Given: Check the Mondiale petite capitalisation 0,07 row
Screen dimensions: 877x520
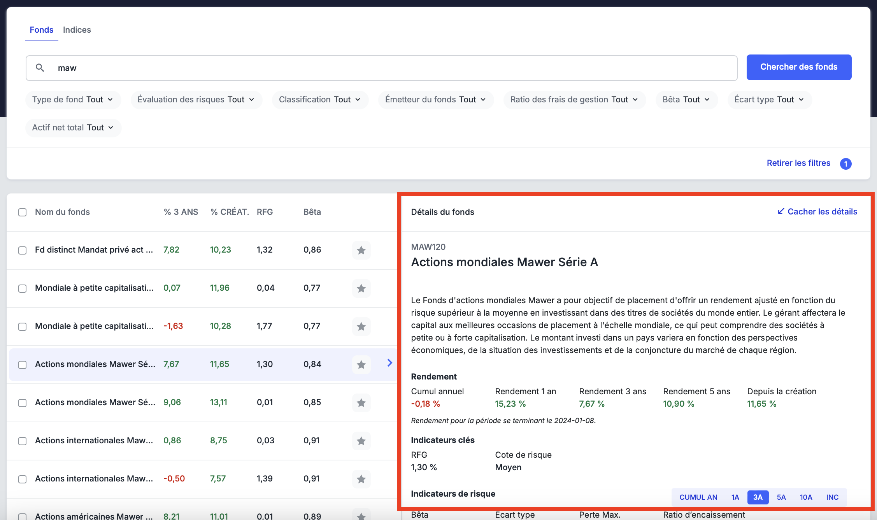Looking at the screenshot, I should pyautogui.click(x=23, y=288).
